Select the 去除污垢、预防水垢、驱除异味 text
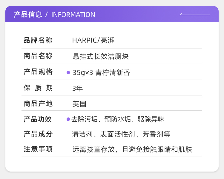The width and height of the screenshot is (224, 179). (118, 119)
